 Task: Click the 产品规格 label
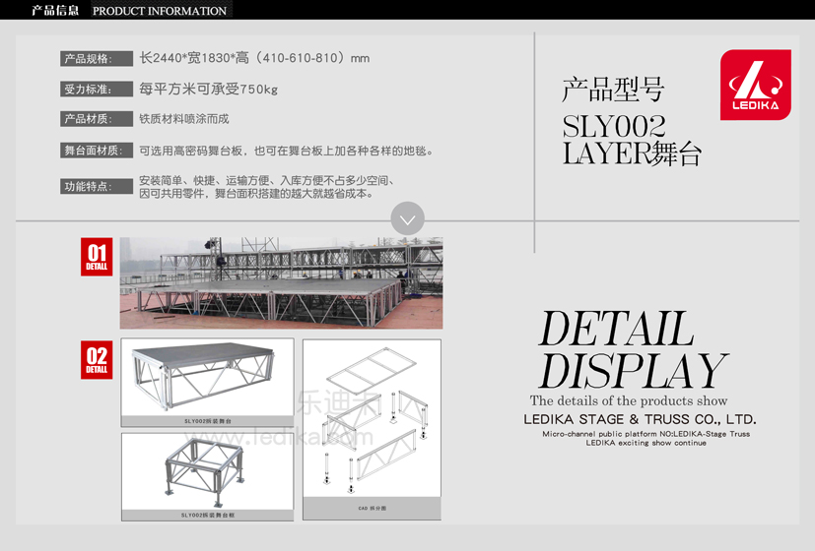pyautogui.click(x=97, y=59)
